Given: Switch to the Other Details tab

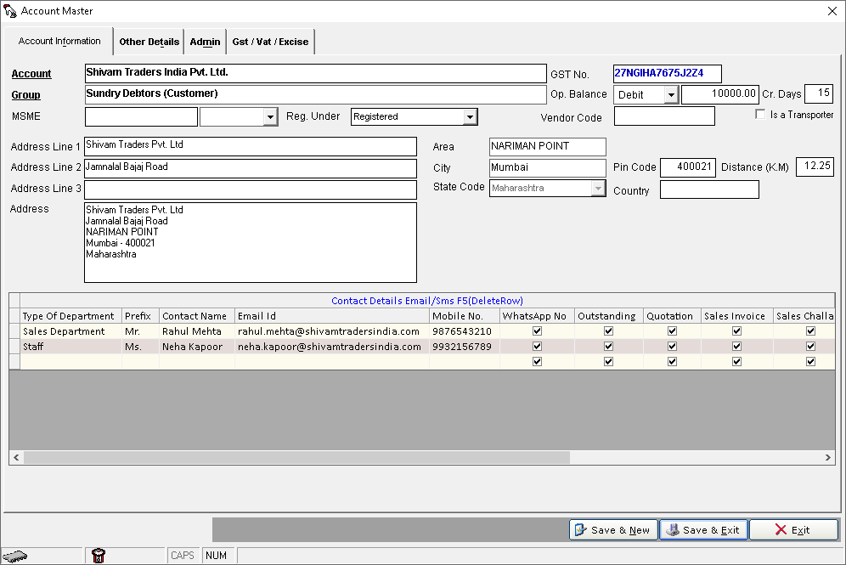Looking at the screenshot, I should pyautogui.click(x=149, y=42).
